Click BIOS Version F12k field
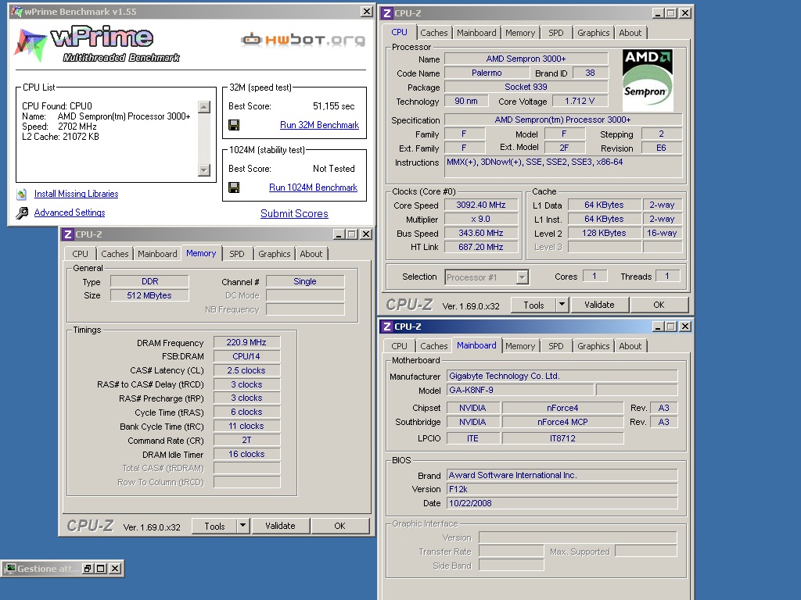Image resolution: width=801 pixels, height=600 pixels. click(562, 489)
